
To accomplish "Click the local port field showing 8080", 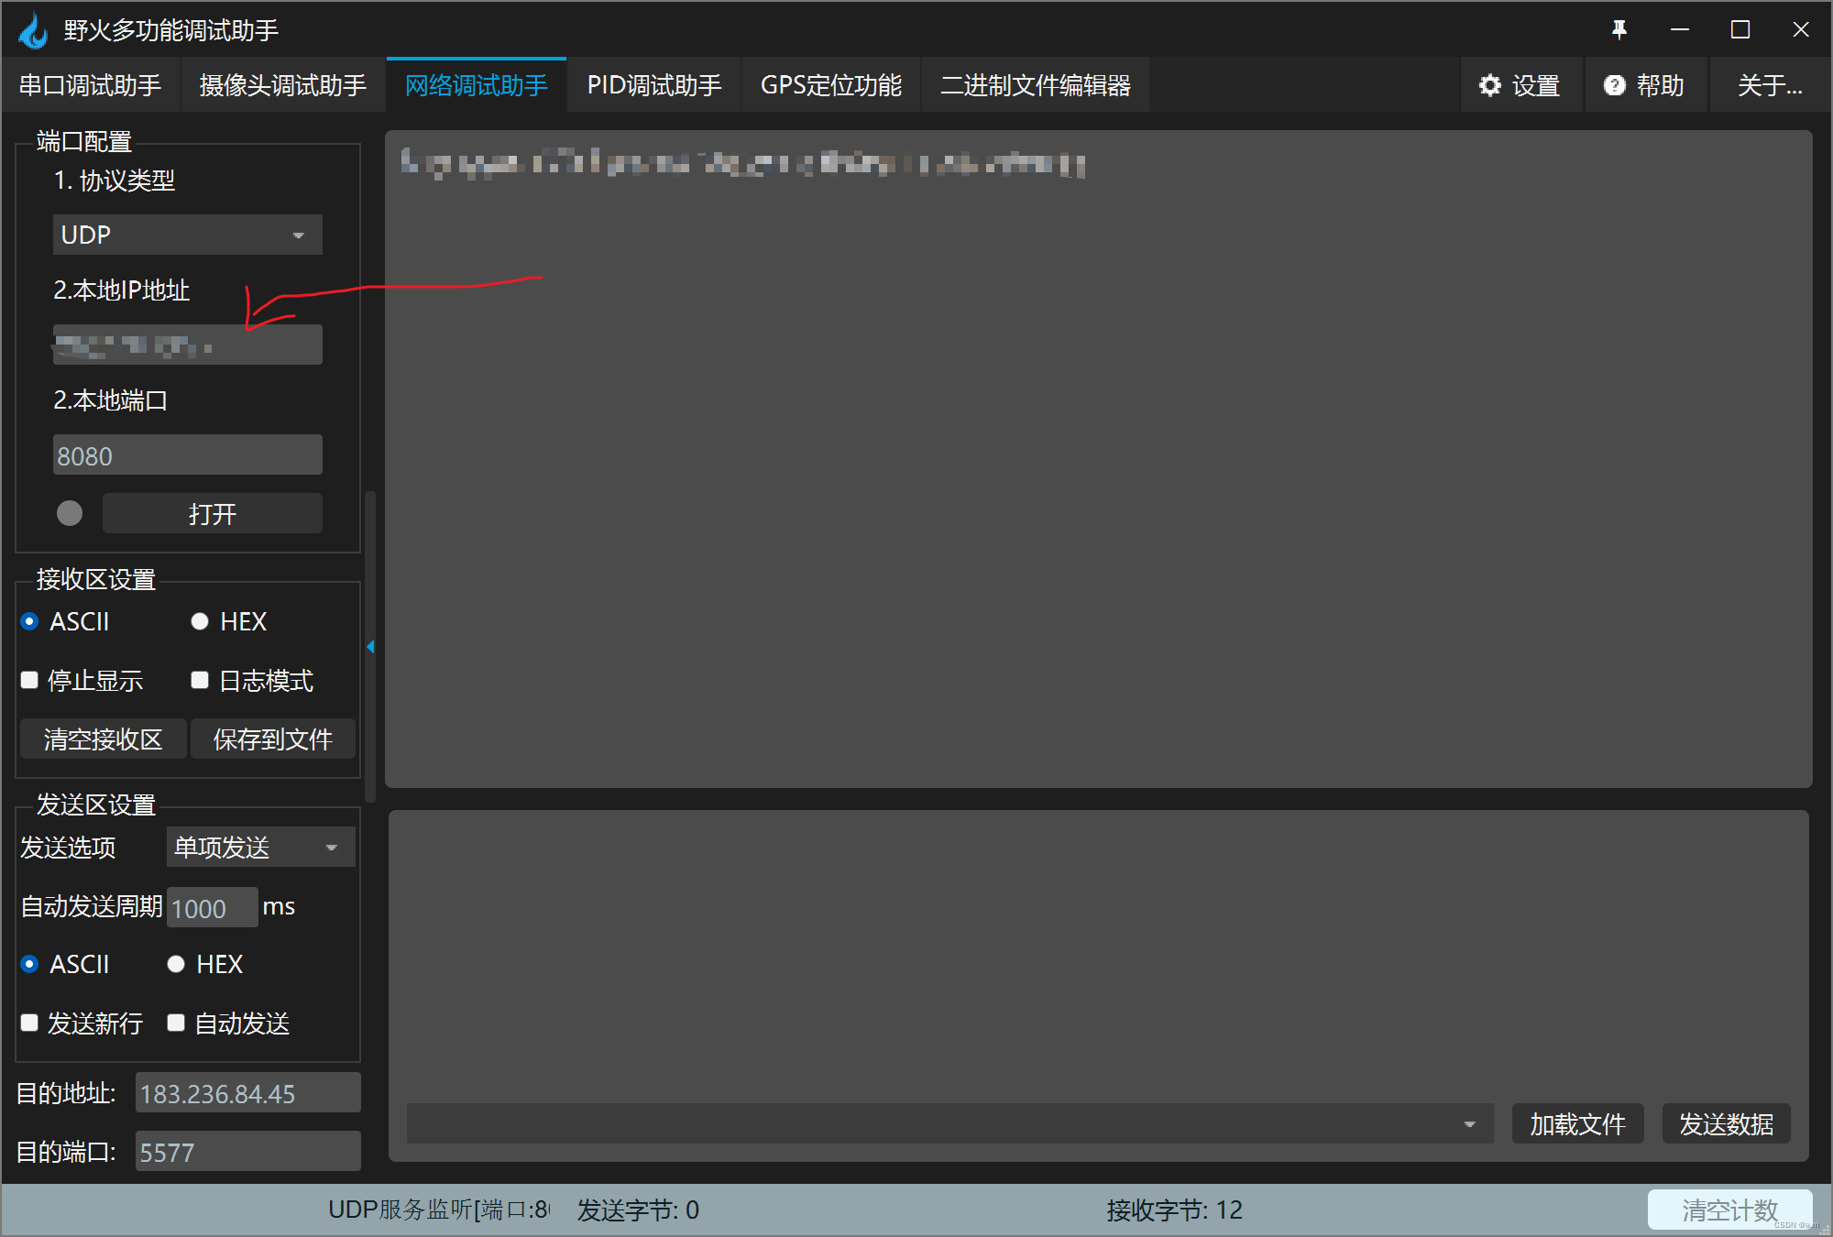I will (x=187, y=454).
